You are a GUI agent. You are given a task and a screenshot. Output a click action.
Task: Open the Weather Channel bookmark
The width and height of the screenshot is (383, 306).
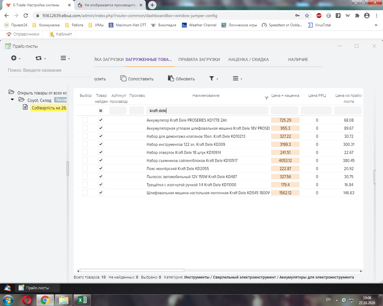[199, 25]
